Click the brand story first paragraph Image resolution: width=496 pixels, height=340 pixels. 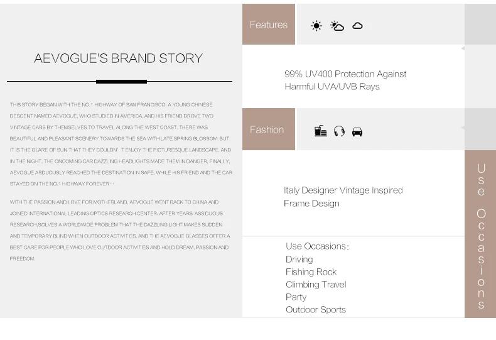pos(121,144)
